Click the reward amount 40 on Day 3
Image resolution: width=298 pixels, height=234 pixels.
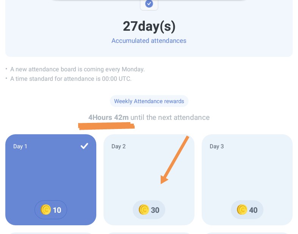coord(253,210)
